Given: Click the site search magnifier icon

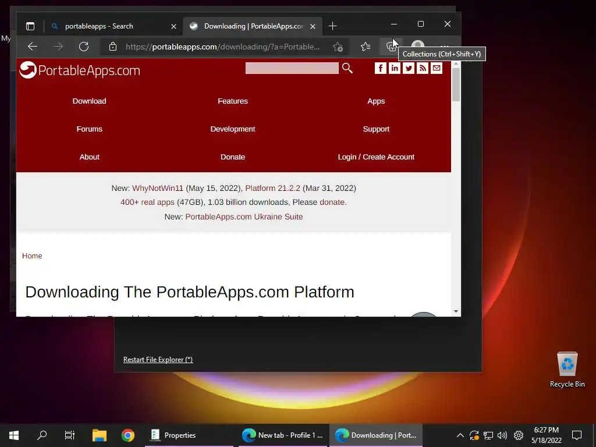Looking at the screenshot, I should point(347,69).
